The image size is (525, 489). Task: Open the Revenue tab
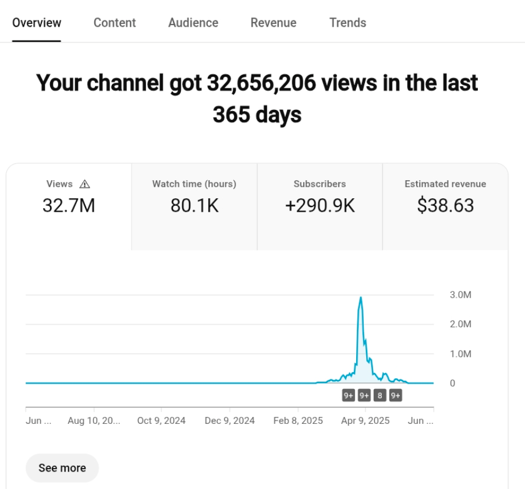(274, 23)
